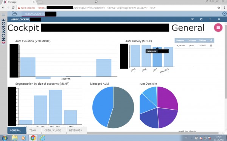Refresh the cockpit document

(x=201, y=19)
